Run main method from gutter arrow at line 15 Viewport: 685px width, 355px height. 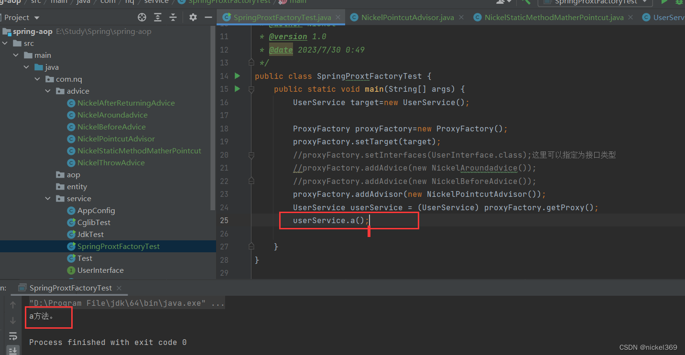238,89
